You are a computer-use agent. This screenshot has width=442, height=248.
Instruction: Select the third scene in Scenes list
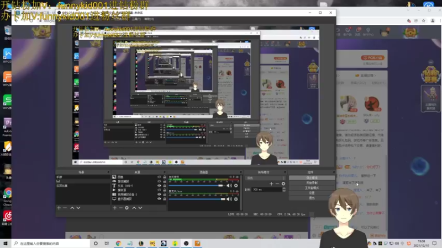[x=83, y=186]
